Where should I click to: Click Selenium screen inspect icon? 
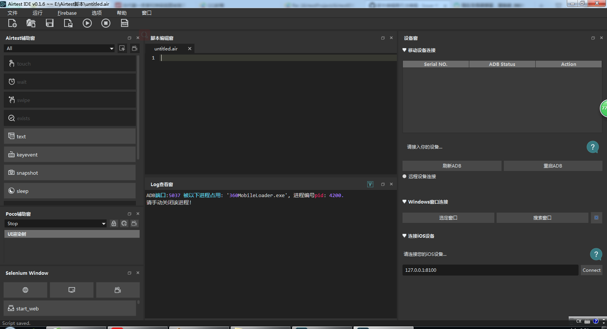(72, 290)
